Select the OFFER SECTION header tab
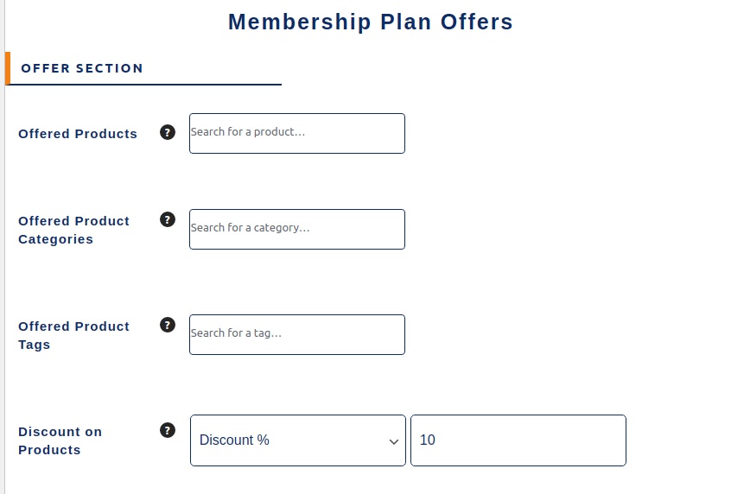 coord(82,68)
